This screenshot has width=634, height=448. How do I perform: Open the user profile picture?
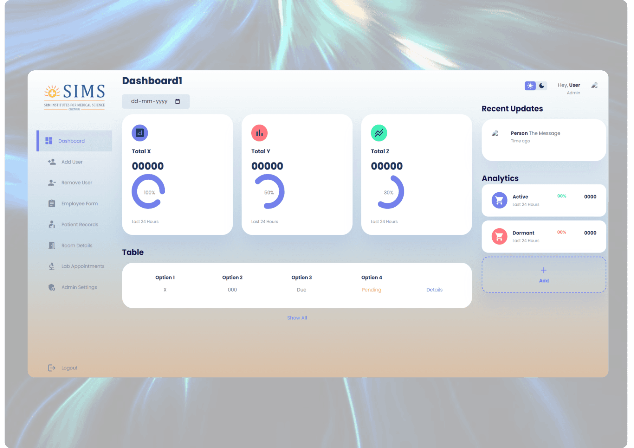tap(594, 85)
